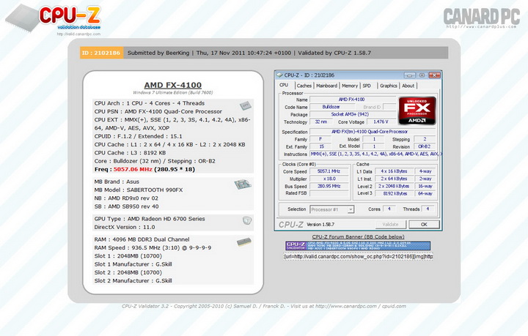The image size is (528, 336).
Task: Click the Level 2 2 x 2048 KBytes field
Action: (394, 186)
